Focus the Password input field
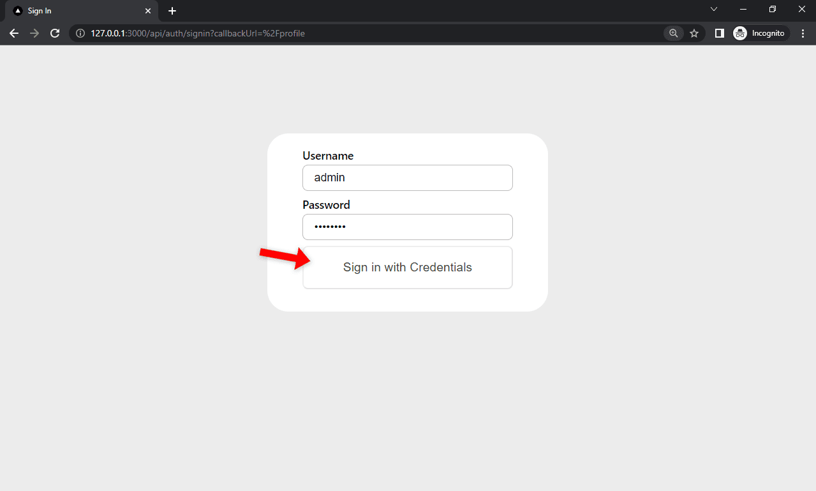This screenshot has height=491, width=816. [x=408, y=227]
